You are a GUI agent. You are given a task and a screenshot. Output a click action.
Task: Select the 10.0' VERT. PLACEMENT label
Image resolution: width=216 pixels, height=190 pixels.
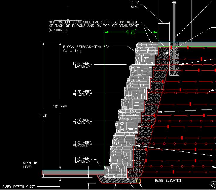[x=82, y=65]
